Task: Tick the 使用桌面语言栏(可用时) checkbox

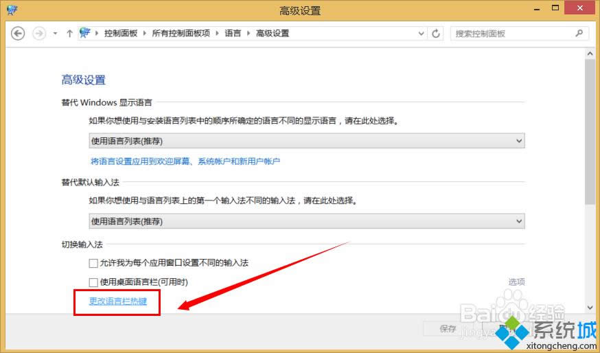Action: click(93, 282)
